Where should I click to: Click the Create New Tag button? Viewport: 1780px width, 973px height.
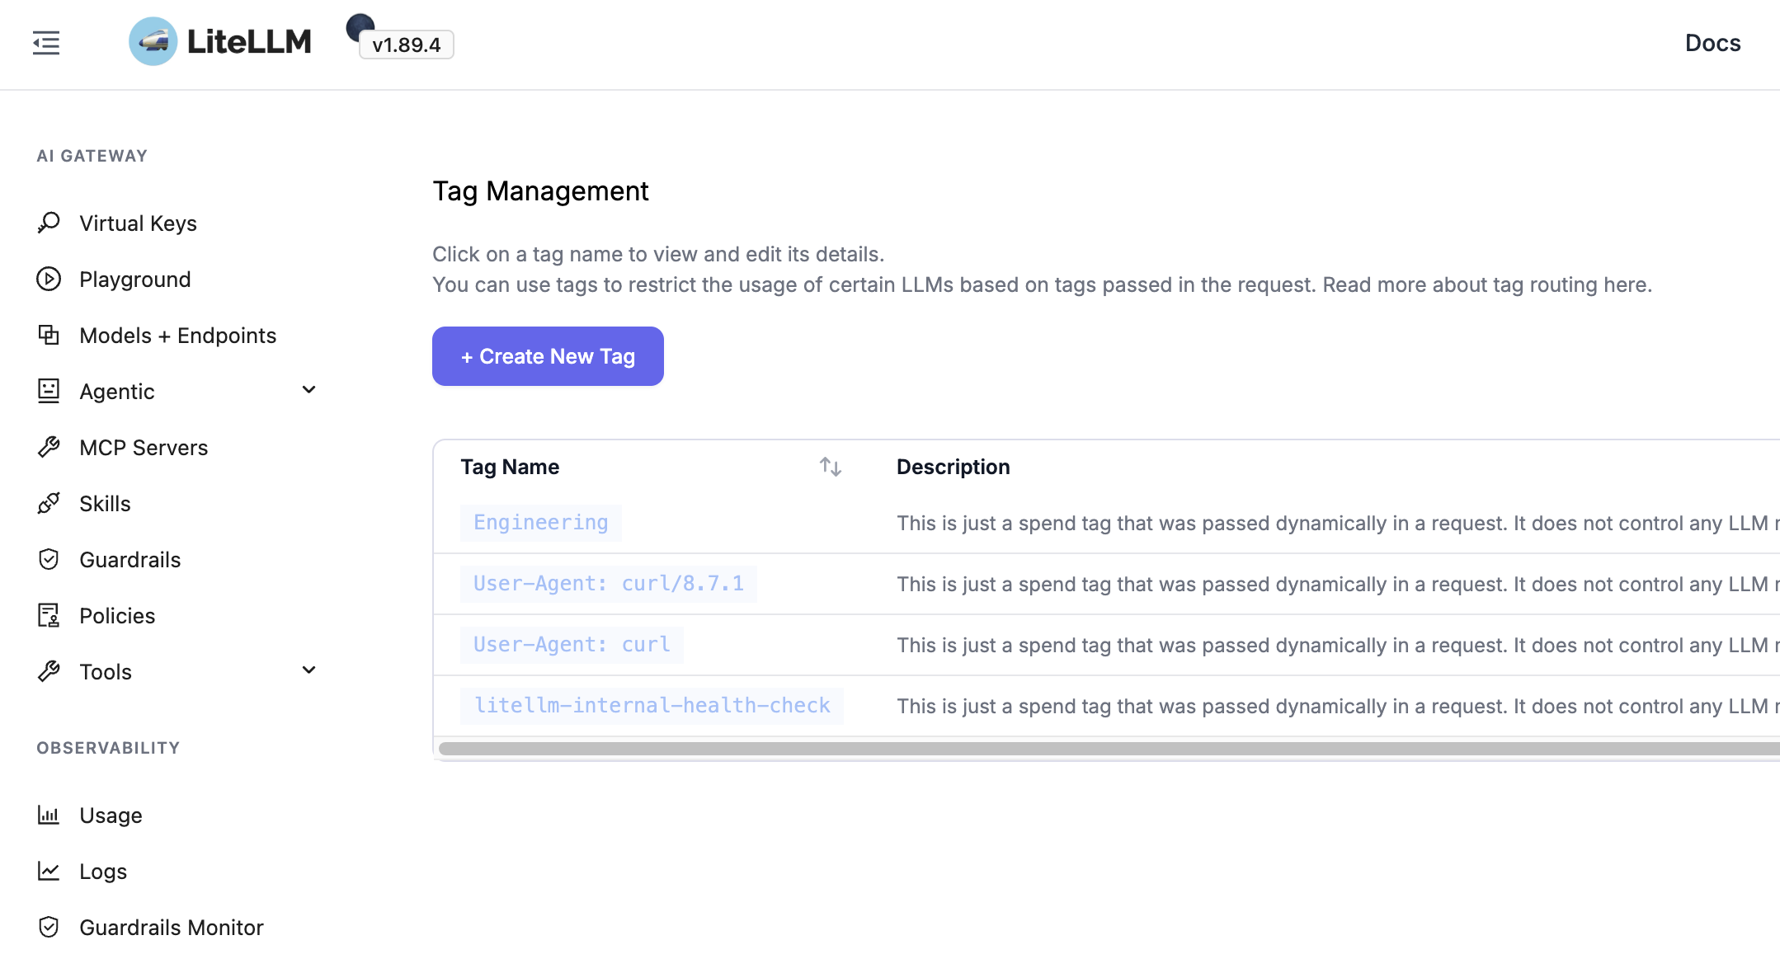(548, 356)
